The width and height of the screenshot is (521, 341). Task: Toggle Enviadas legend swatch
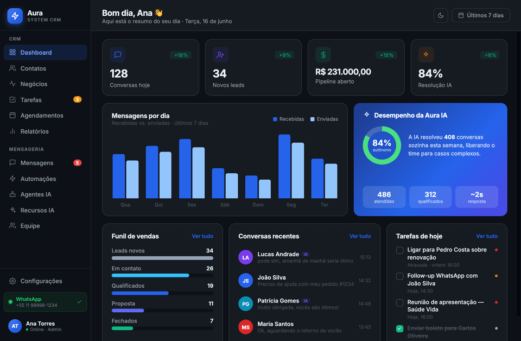click(x=313, y=119)
